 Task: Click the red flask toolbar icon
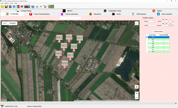pyautogui.click(x=10, y=7)
